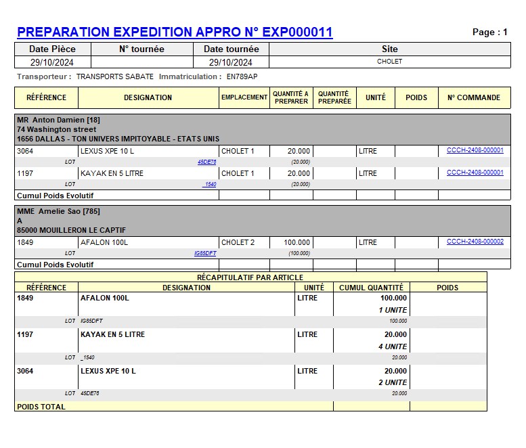526x448 pixels.
Task: Select the CUMUL QUANTITÉ column header
Action: (371, 288)
